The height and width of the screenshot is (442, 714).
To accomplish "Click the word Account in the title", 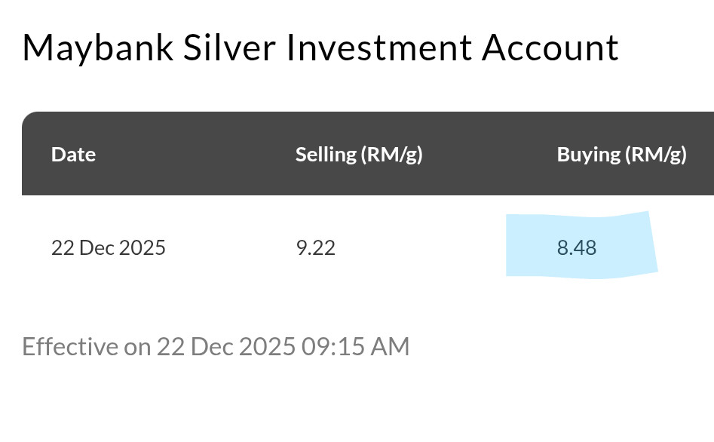I will [550, 48].
